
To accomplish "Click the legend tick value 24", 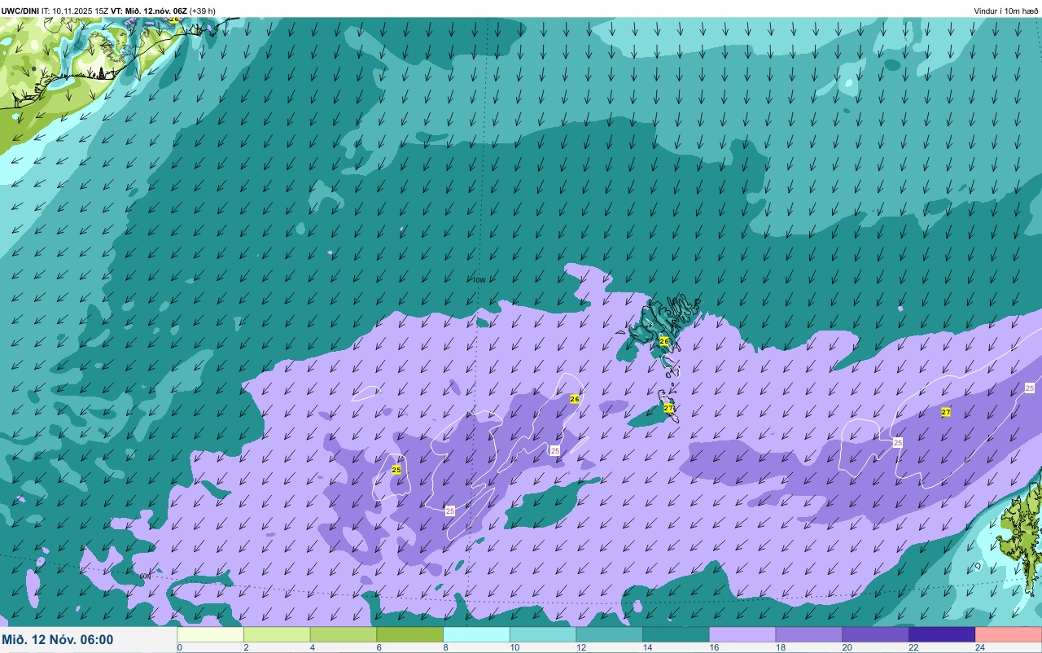I will tap(979, 647).
